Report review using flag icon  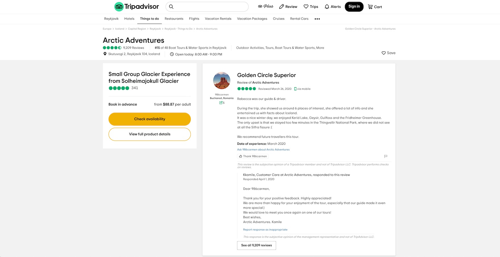pyautogui.click(x=386, y=156)
